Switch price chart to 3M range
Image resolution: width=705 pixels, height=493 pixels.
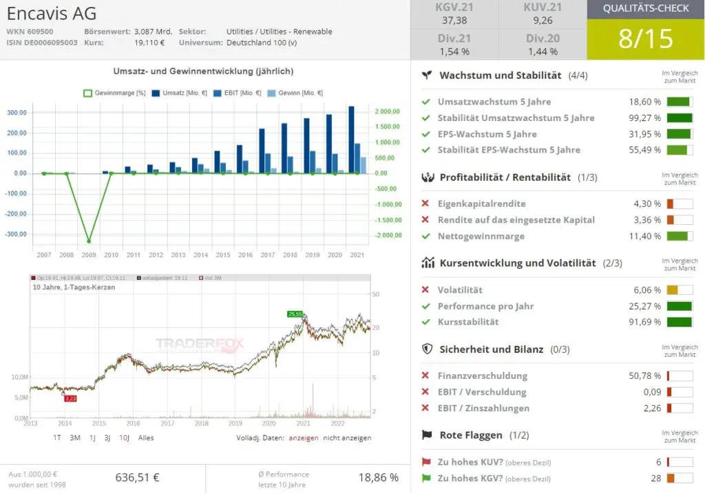75,438
